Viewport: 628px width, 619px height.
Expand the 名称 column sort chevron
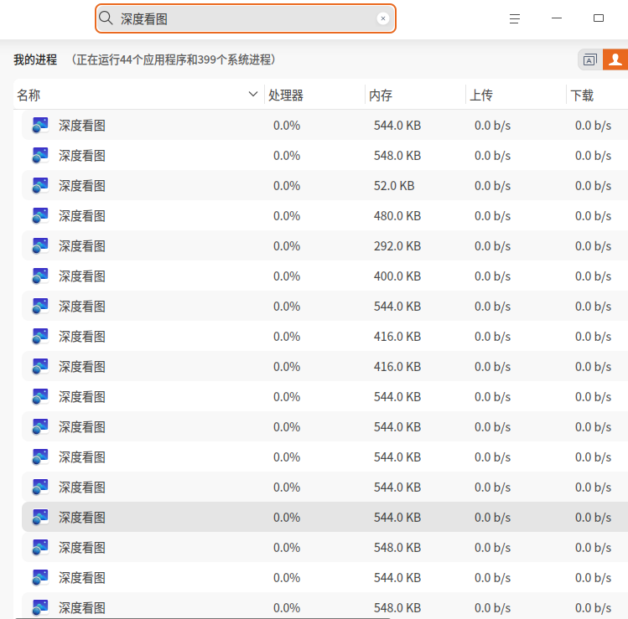(252, 95)
